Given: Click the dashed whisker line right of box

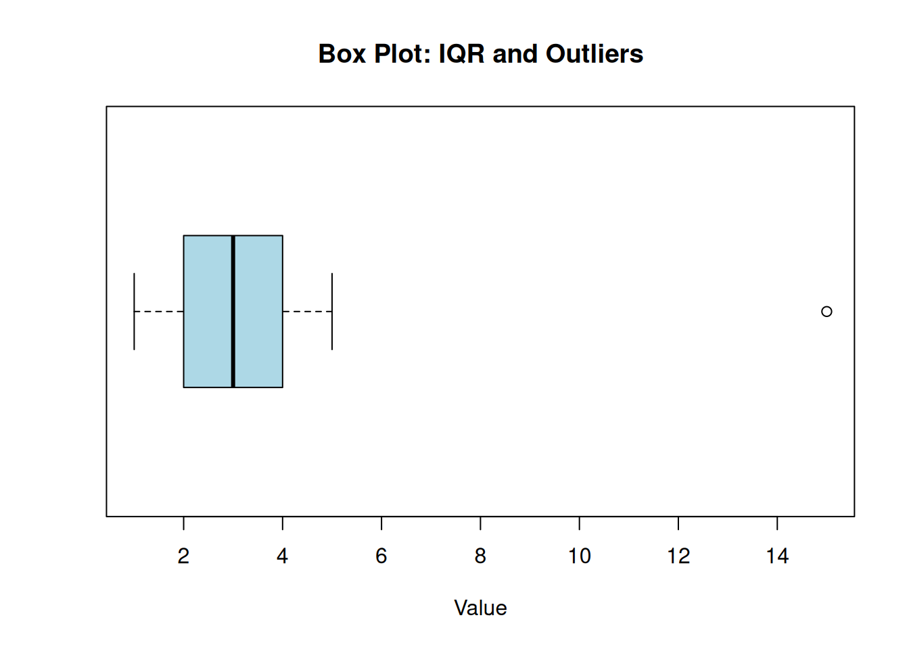Looking at the screenshot, I should 307,312.
